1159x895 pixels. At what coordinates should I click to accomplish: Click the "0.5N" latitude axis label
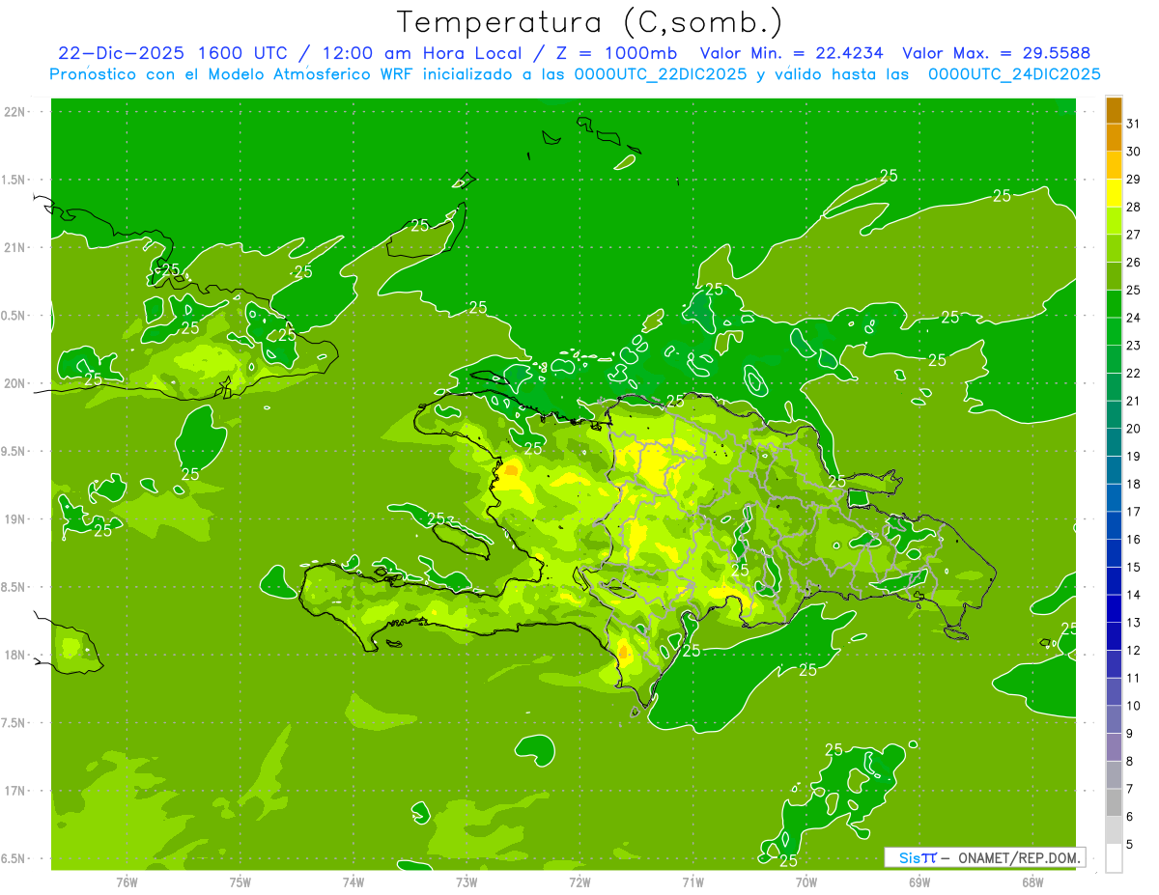click(x=14, y=316)
